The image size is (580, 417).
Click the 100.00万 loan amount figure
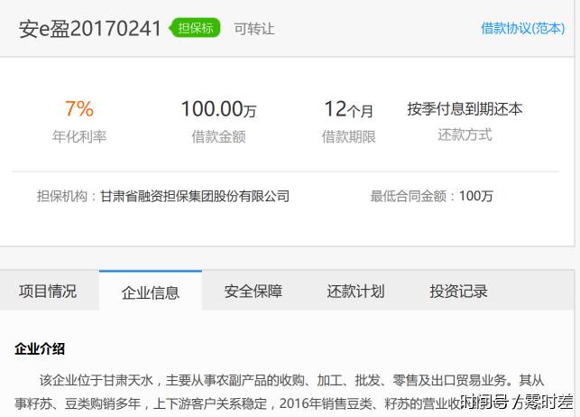[x=218, y=109]
